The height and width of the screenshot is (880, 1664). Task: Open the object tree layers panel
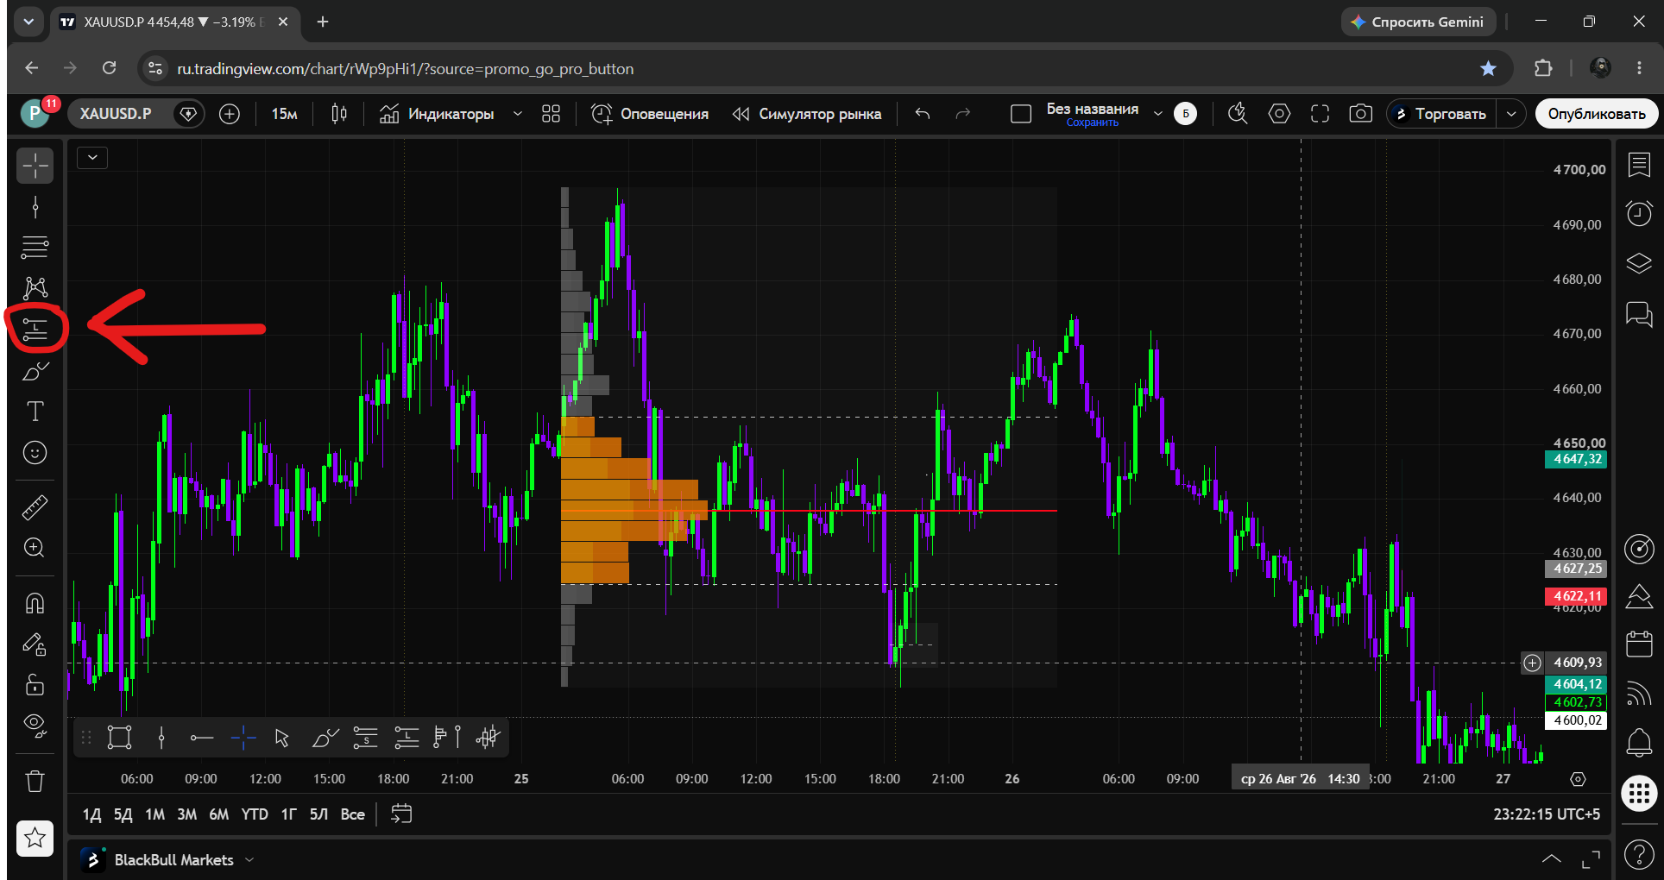1639,263
